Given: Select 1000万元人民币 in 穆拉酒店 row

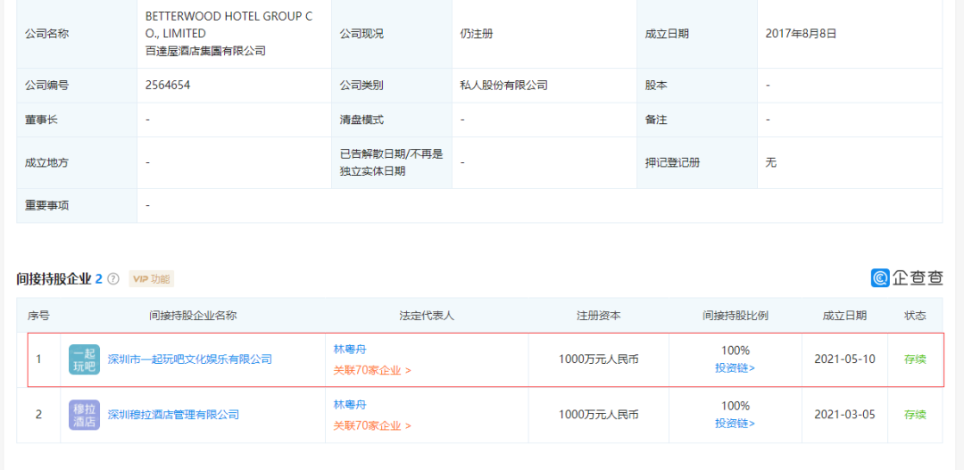Looking at the screenshot, I should click(598, 415).
